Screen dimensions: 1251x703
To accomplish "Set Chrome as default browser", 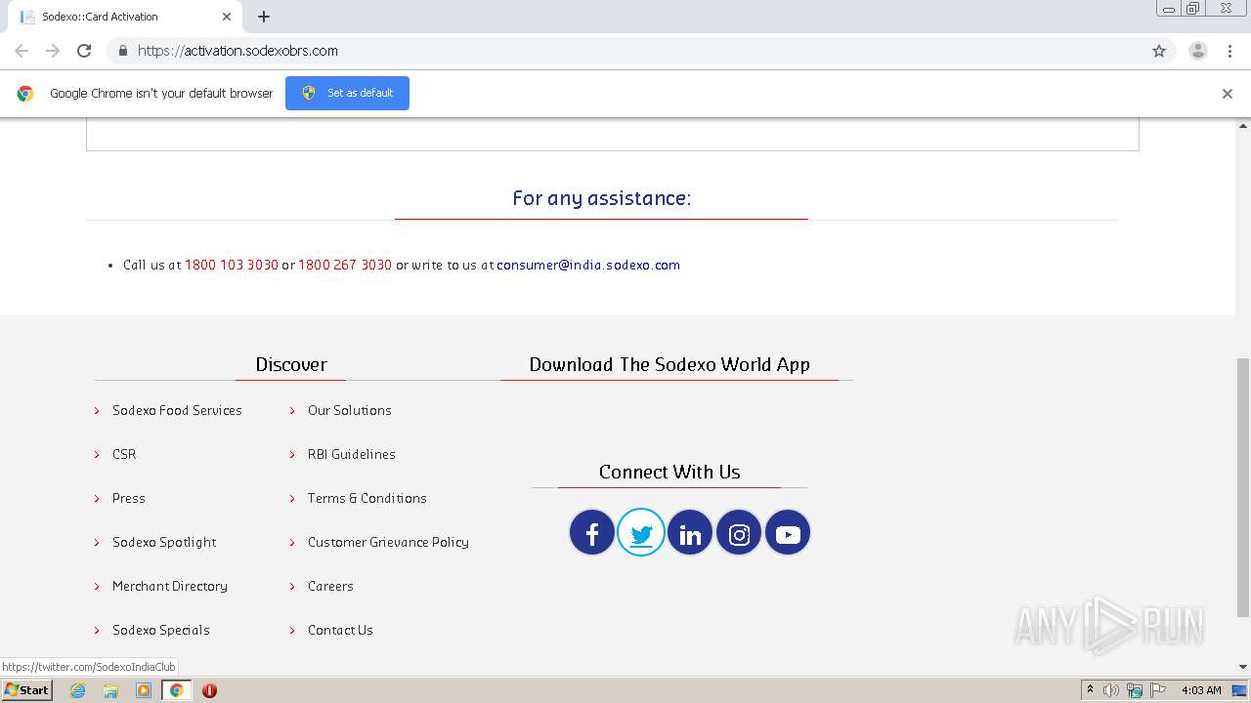I will pos(347,93).
